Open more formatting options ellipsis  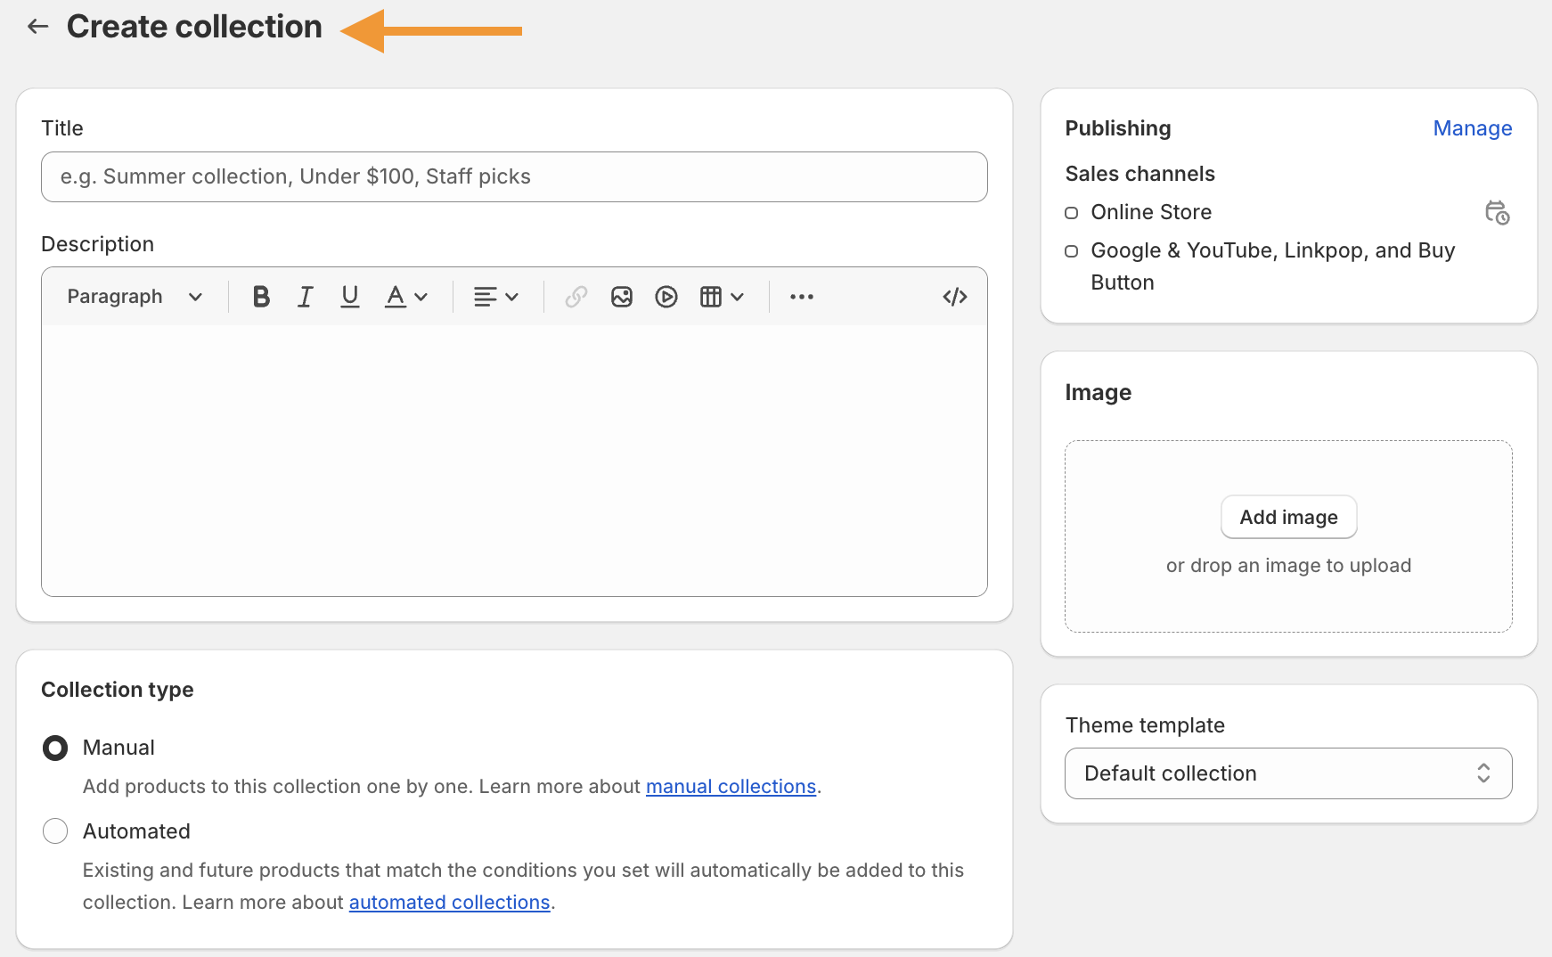(801, 297)
